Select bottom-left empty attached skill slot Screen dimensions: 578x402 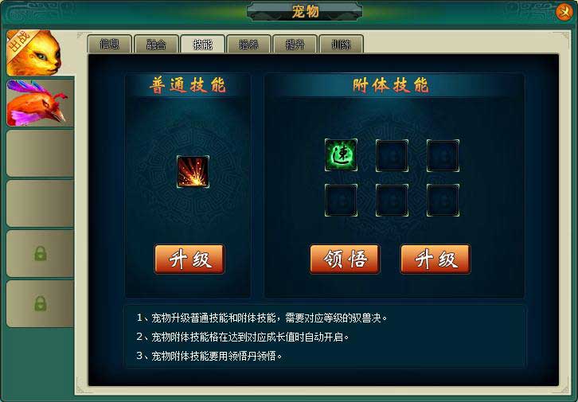(341, 200)
